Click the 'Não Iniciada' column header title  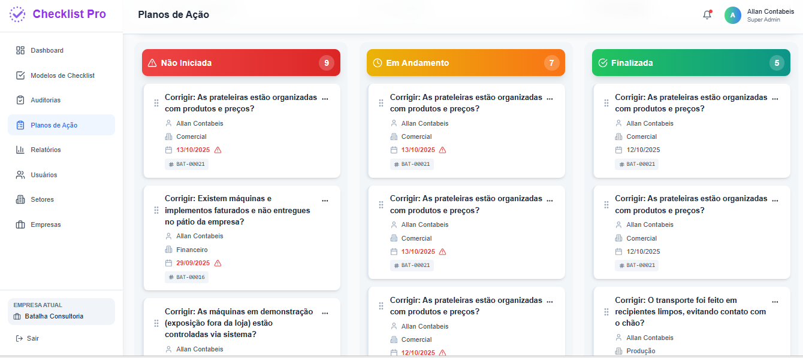tap(186, 63)
